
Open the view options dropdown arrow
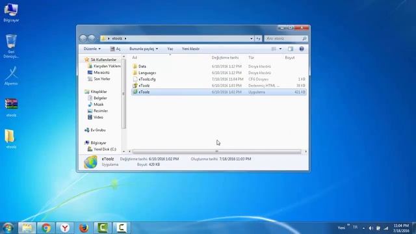280,49
